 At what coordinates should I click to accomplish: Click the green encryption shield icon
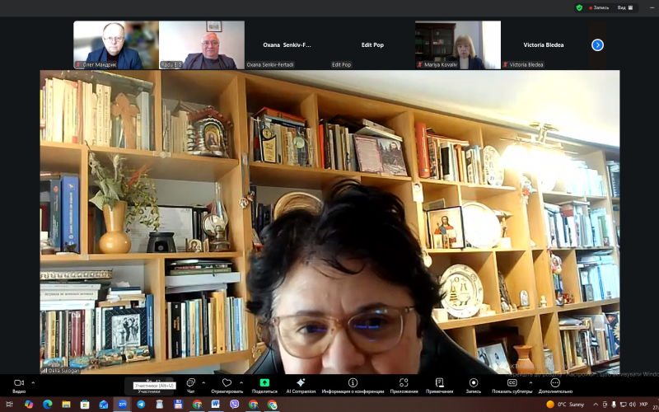[580, 7]
